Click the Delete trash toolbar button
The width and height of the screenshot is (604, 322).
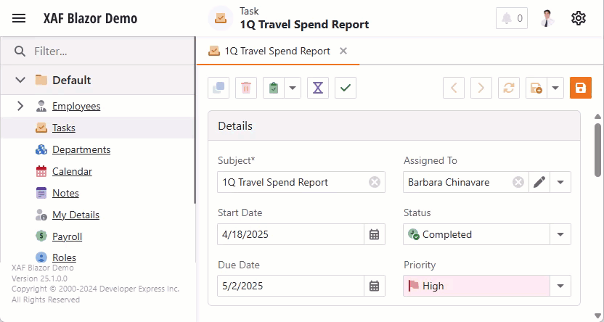pyautogui.click(x=246, y=88)
